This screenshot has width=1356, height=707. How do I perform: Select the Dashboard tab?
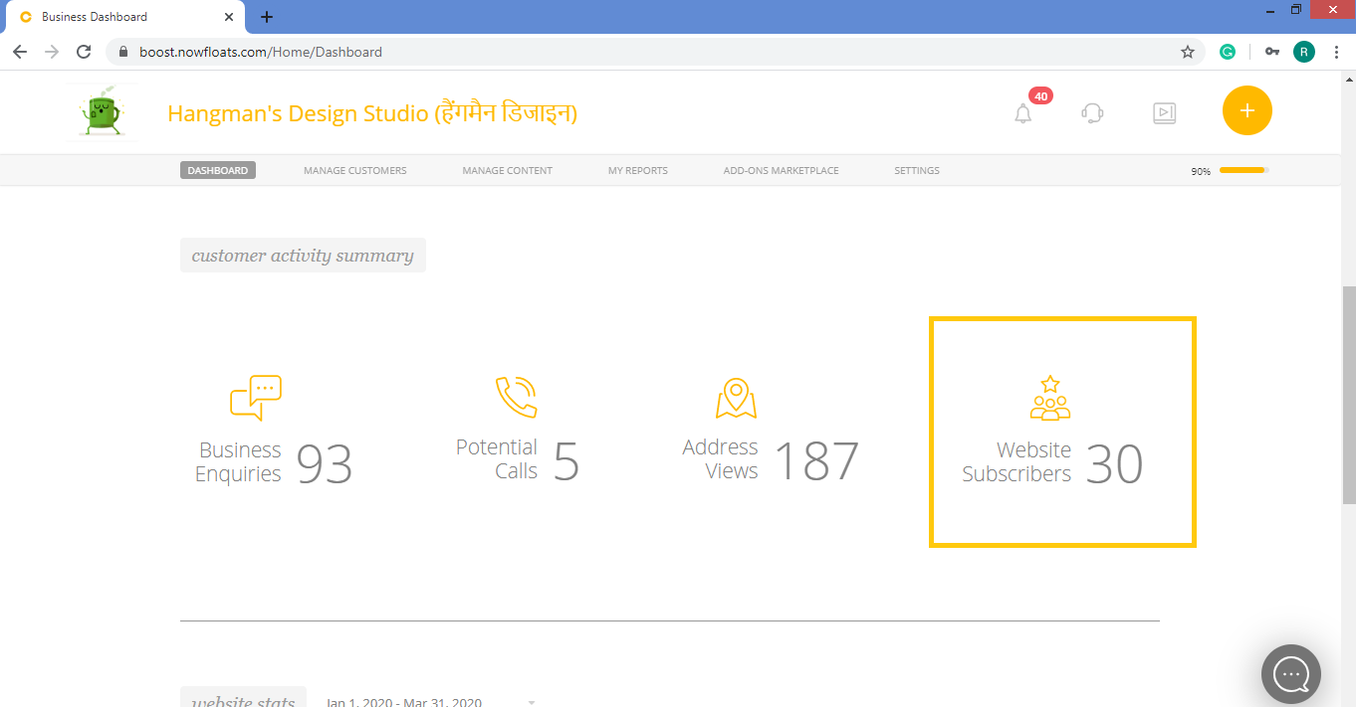click(218, 170)
